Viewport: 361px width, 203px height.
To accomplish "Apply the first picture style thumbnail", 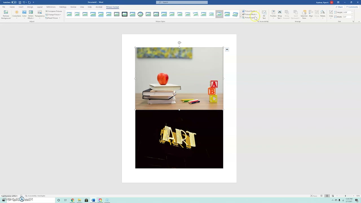I will pos(69,14).
